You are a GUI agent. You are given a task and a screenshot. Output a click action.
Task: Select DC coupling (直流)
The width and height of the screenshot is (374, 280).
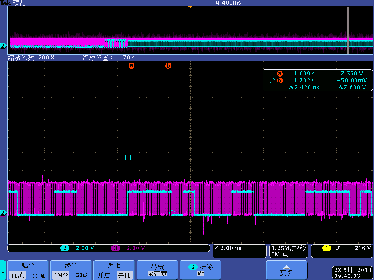click(x=17, y=275)
